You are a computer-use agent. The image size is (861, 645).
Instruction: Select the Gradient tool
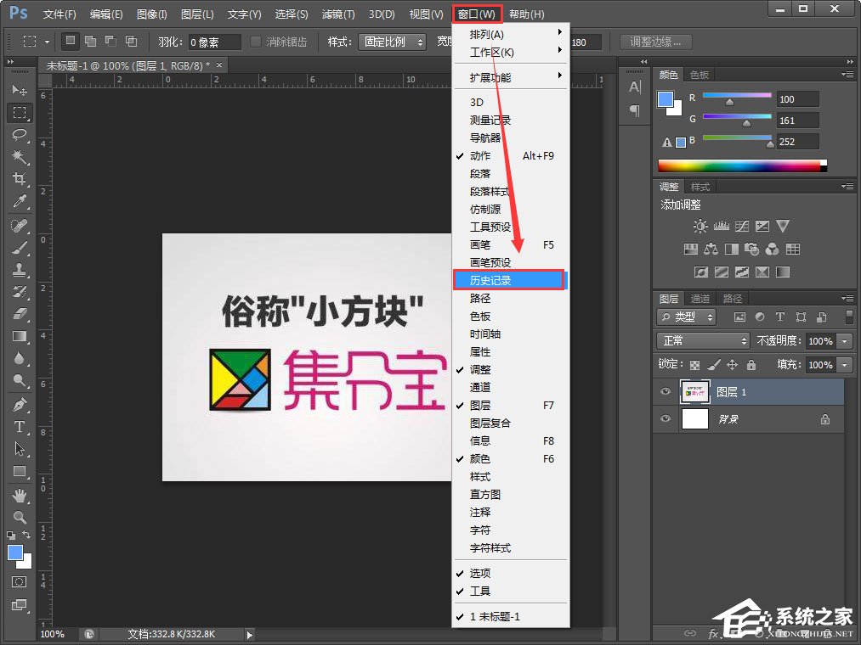tap(19, 336)
